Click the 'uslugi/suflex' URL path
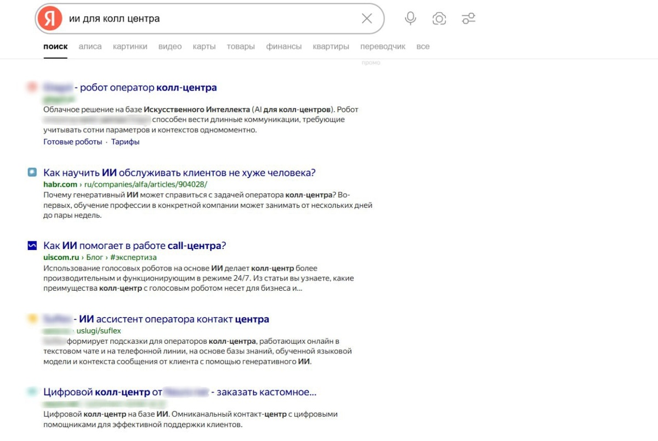658x441 pixels. (x=99, y=331)
